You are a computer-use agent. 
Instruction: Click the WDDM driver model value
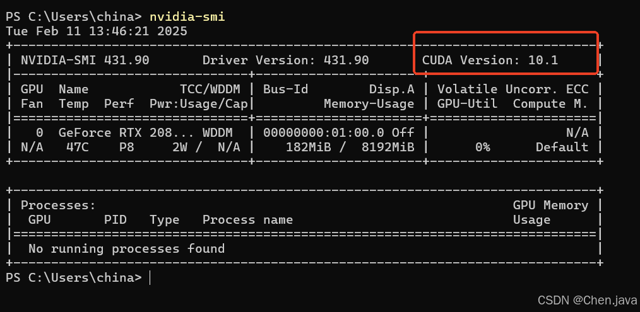click(x=218, y=132)
